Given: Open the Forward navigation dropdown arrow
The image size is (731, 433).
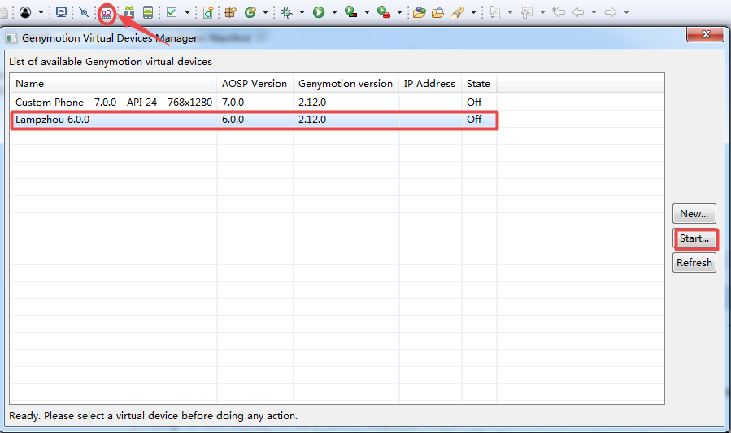Looking at the screenshot, I should point(627,12).
